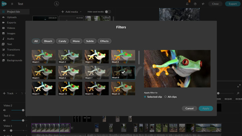This screenshot has width=242, height=136.
Task: Click the undo arrow beside Track
Action: 22,93
